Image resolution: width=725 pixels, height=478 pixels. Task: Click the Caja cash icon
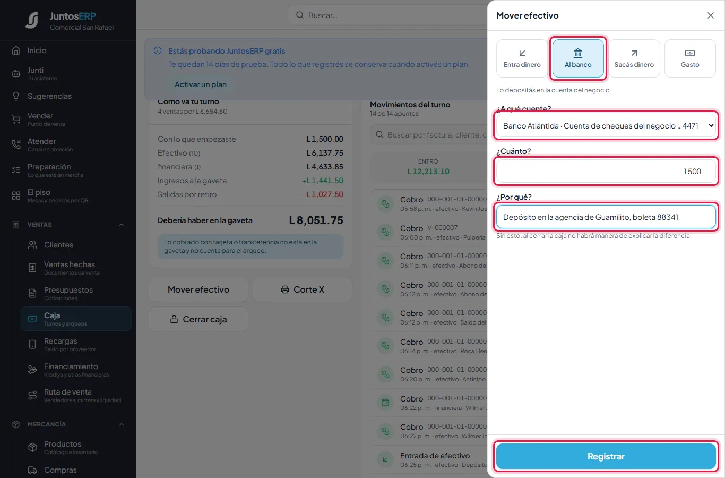click(32, 319)
